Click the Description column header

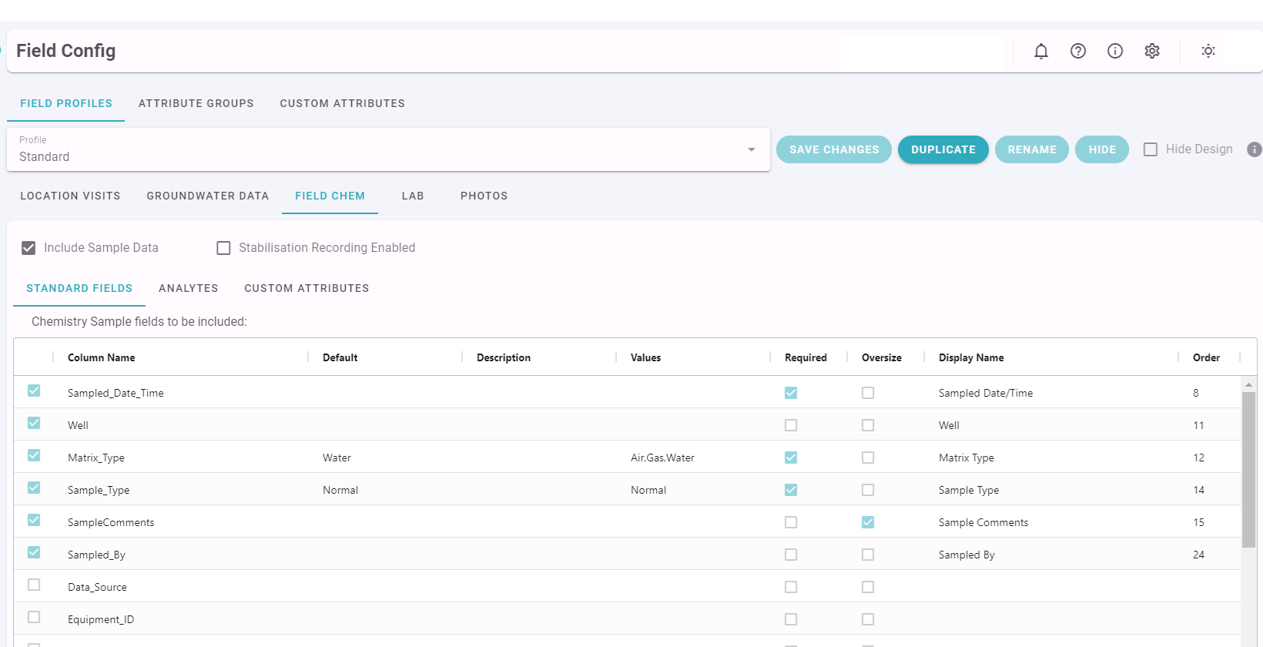pos(504,357)
